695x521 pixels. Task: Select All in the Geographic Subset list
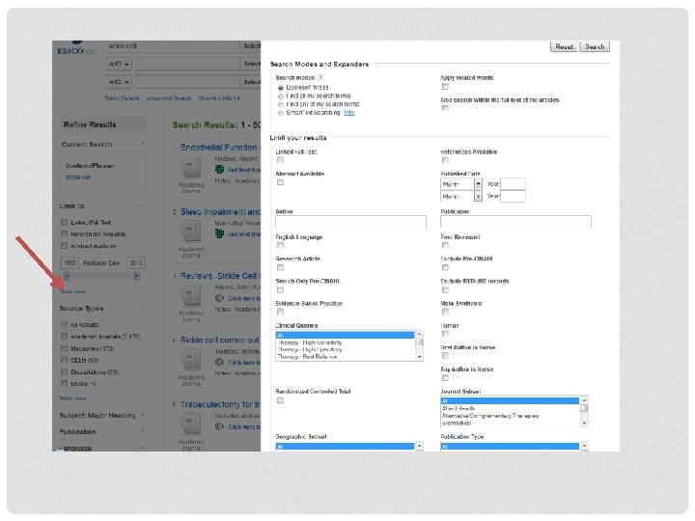[346, 447]
